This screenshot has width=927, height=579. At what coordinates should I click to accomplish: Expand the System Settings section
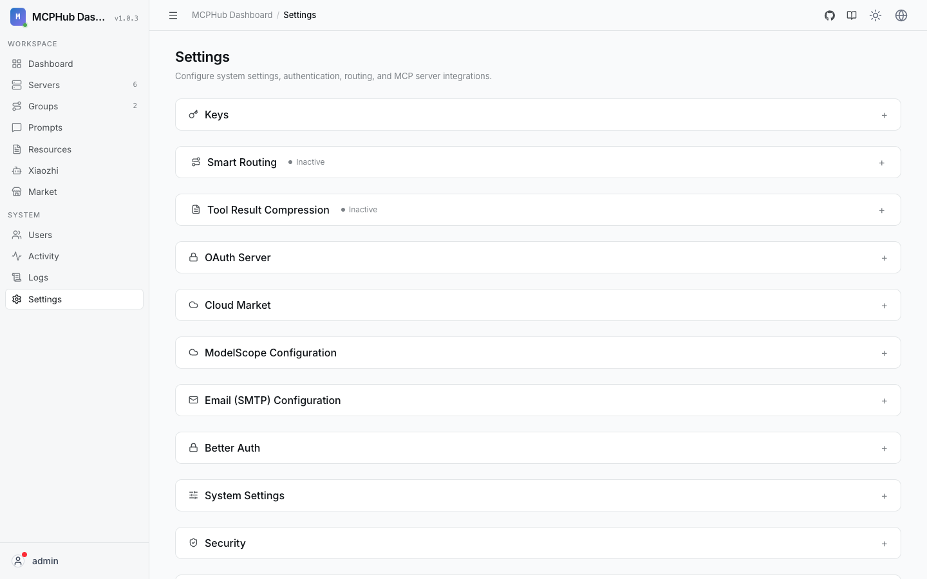click(x=538, y=495)
